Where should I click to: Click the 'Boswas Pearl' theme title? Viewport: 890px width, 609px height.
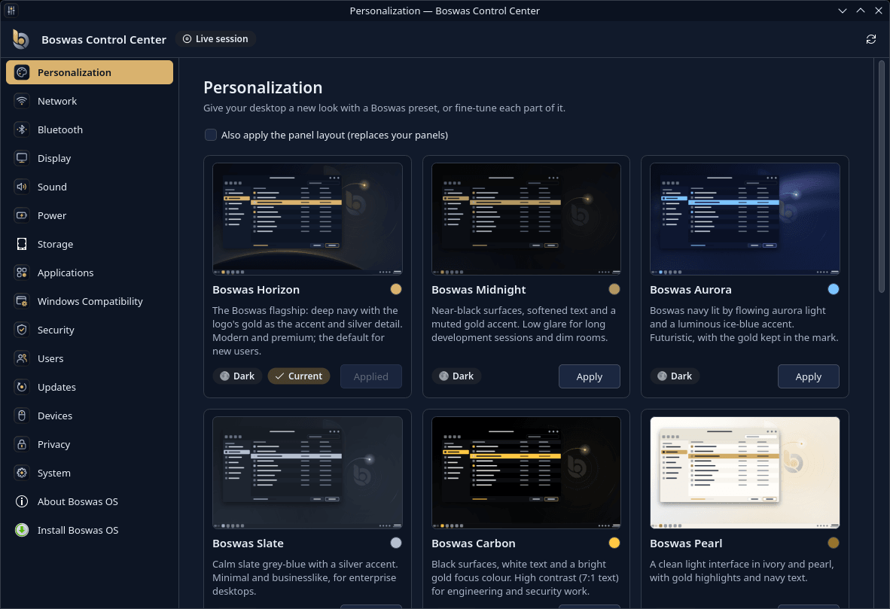coord(686,544)
